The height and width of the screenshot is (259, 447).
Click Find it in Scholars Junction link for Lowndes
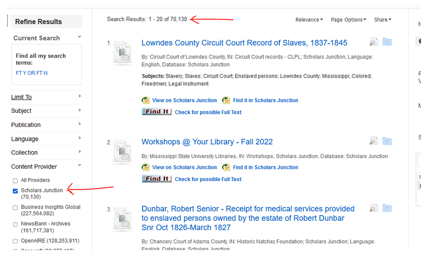266,101
